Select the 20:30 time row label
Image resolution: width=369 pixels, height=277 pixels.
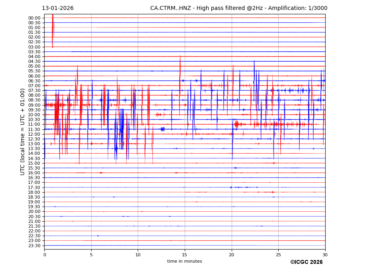click(34, 217)
